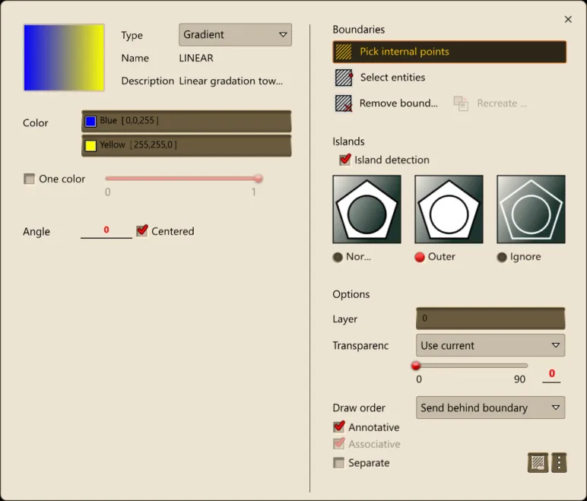Click the Angle input field
This screenshot has width=587, height=501.
pyautogui.click(x=106, y=230)
